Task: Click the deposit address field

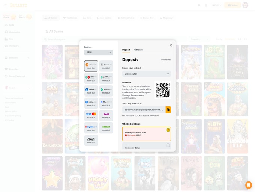Action: pyautogui.click(x=144, y=110)
